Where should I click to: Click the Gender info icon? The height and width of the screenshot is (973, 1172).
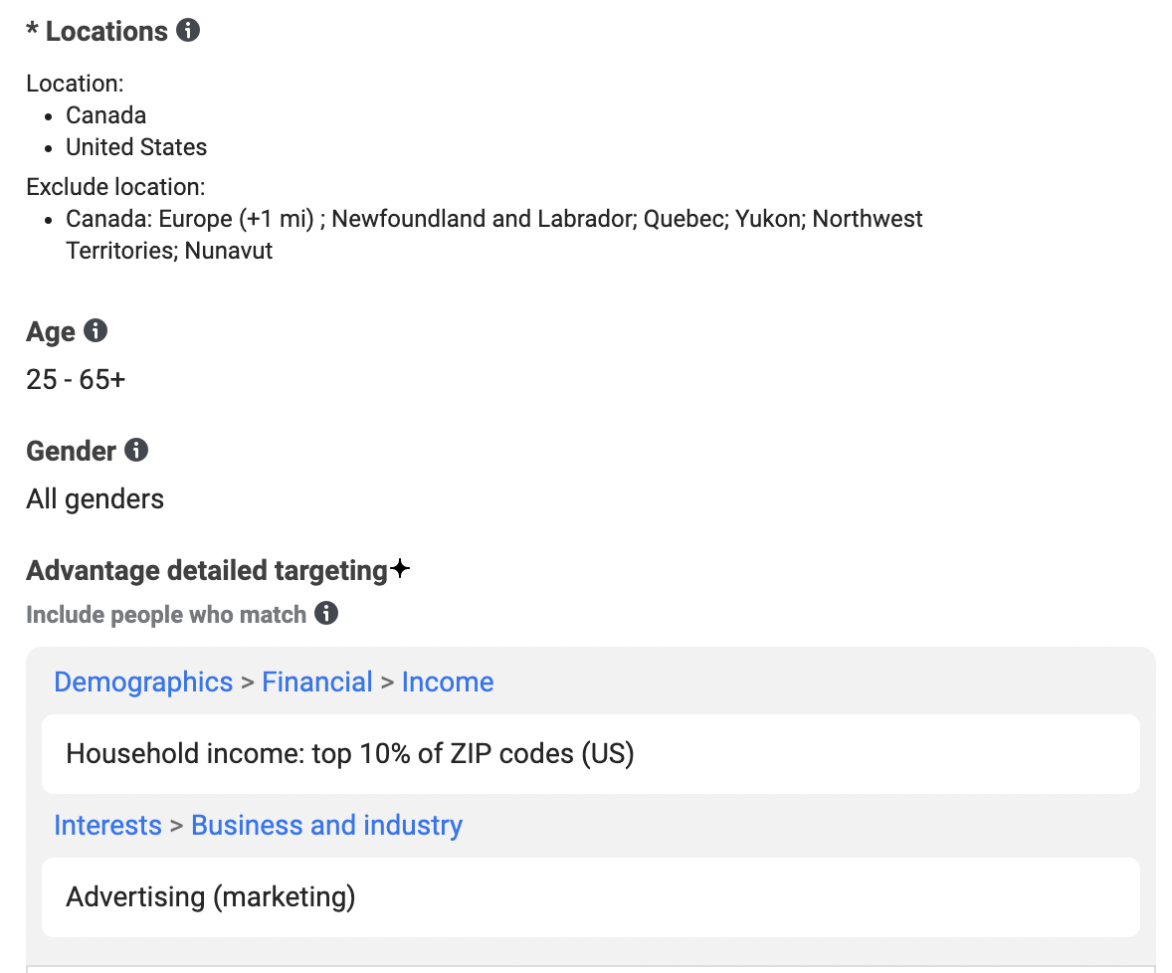tap(136, 450)
